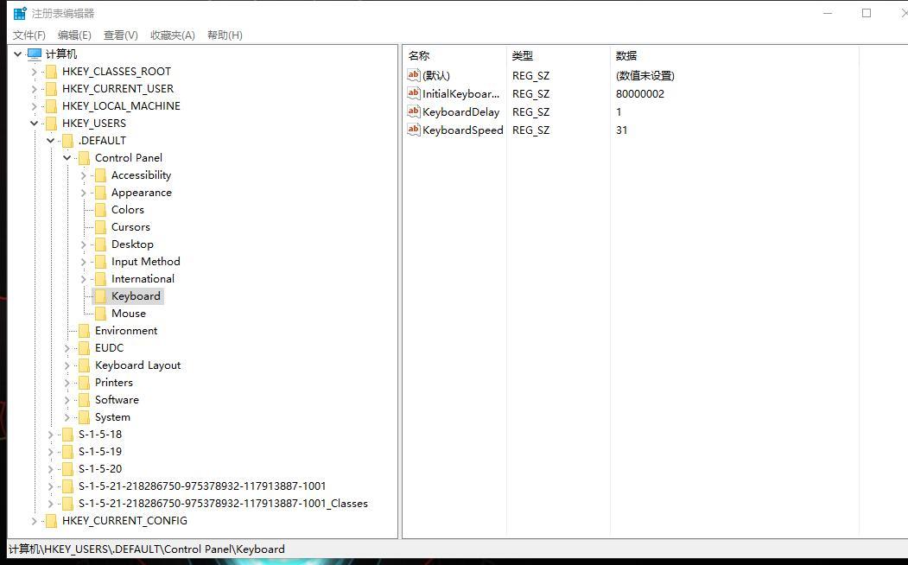The width and height of the screenshot is (908, 565).
Task: Open the 编辑(E) menu
Action: tap(74, 35)
